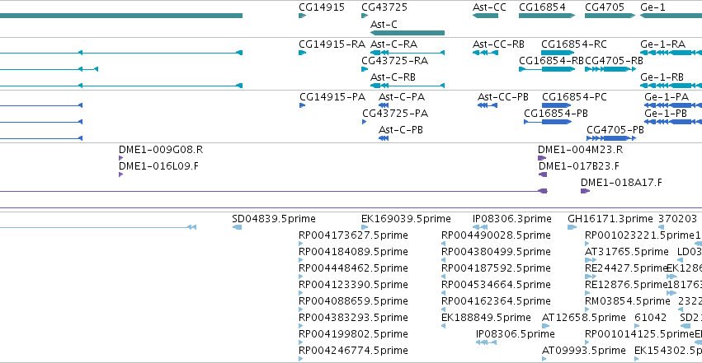Select EST labeled 61042

tap(637, 327)
